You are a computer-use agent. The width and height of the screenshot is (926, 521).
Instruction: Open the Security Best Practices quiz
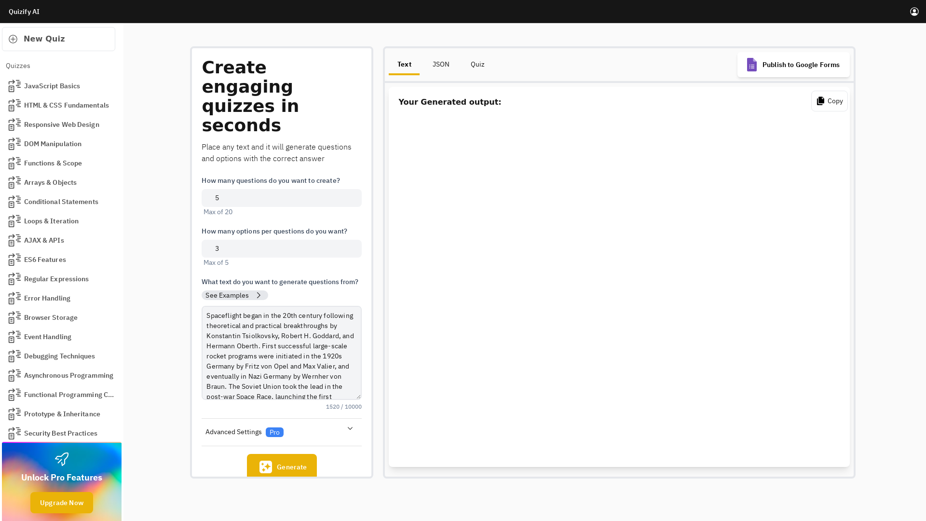[x=61, y=433]
